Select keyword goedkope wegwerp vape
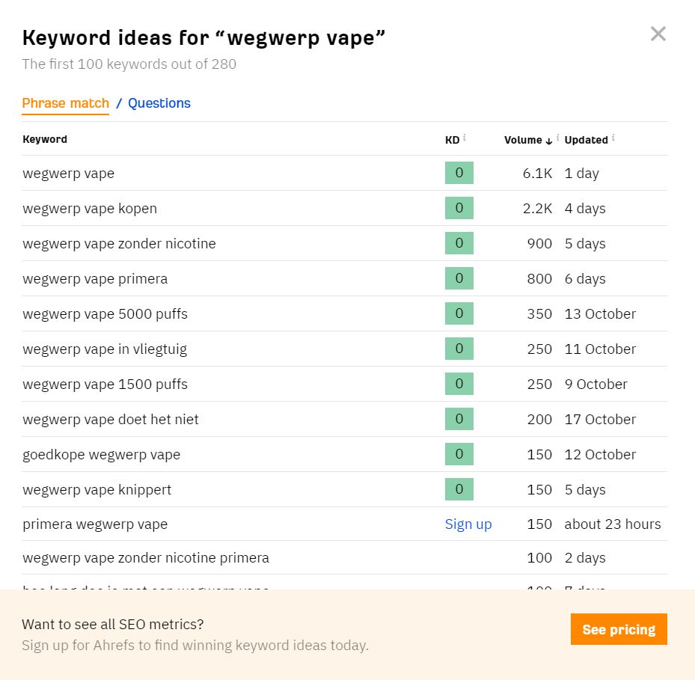 pyautogui.click(x=102, y=454)
